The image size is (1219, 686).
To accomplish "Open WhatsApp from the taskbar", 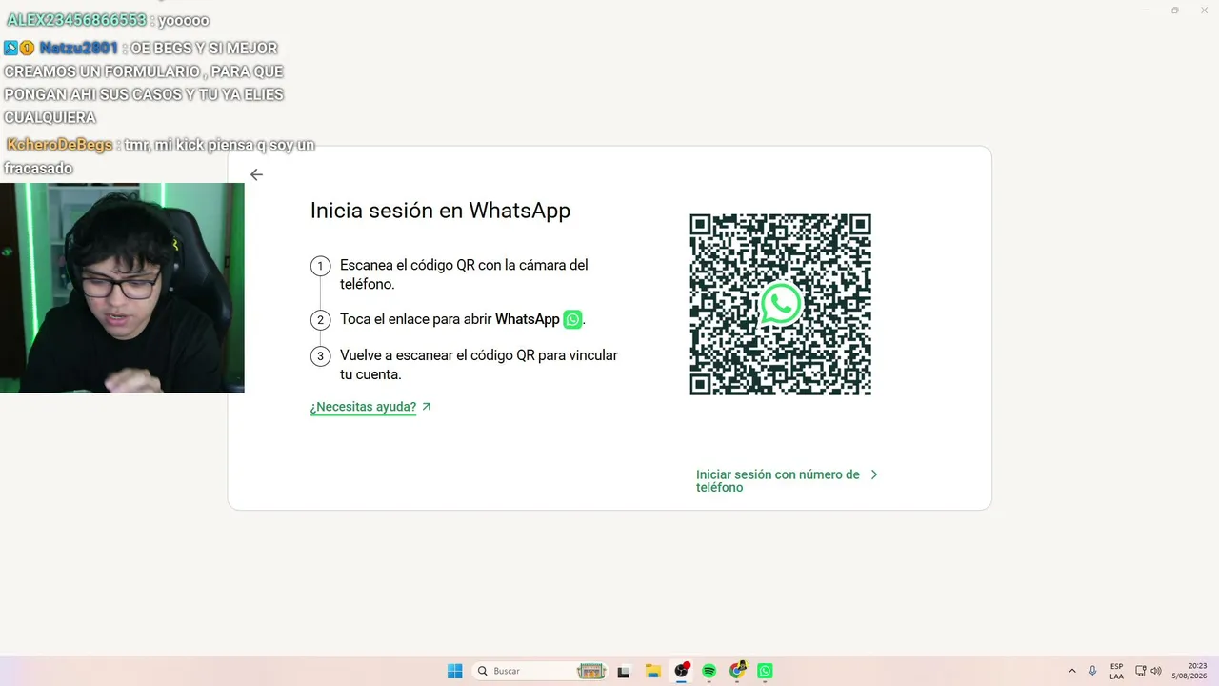I will [x=765, y=671].
